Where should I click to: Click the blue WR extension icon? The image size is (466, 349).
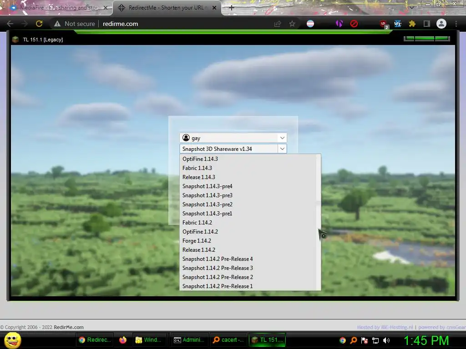[398, 24]
